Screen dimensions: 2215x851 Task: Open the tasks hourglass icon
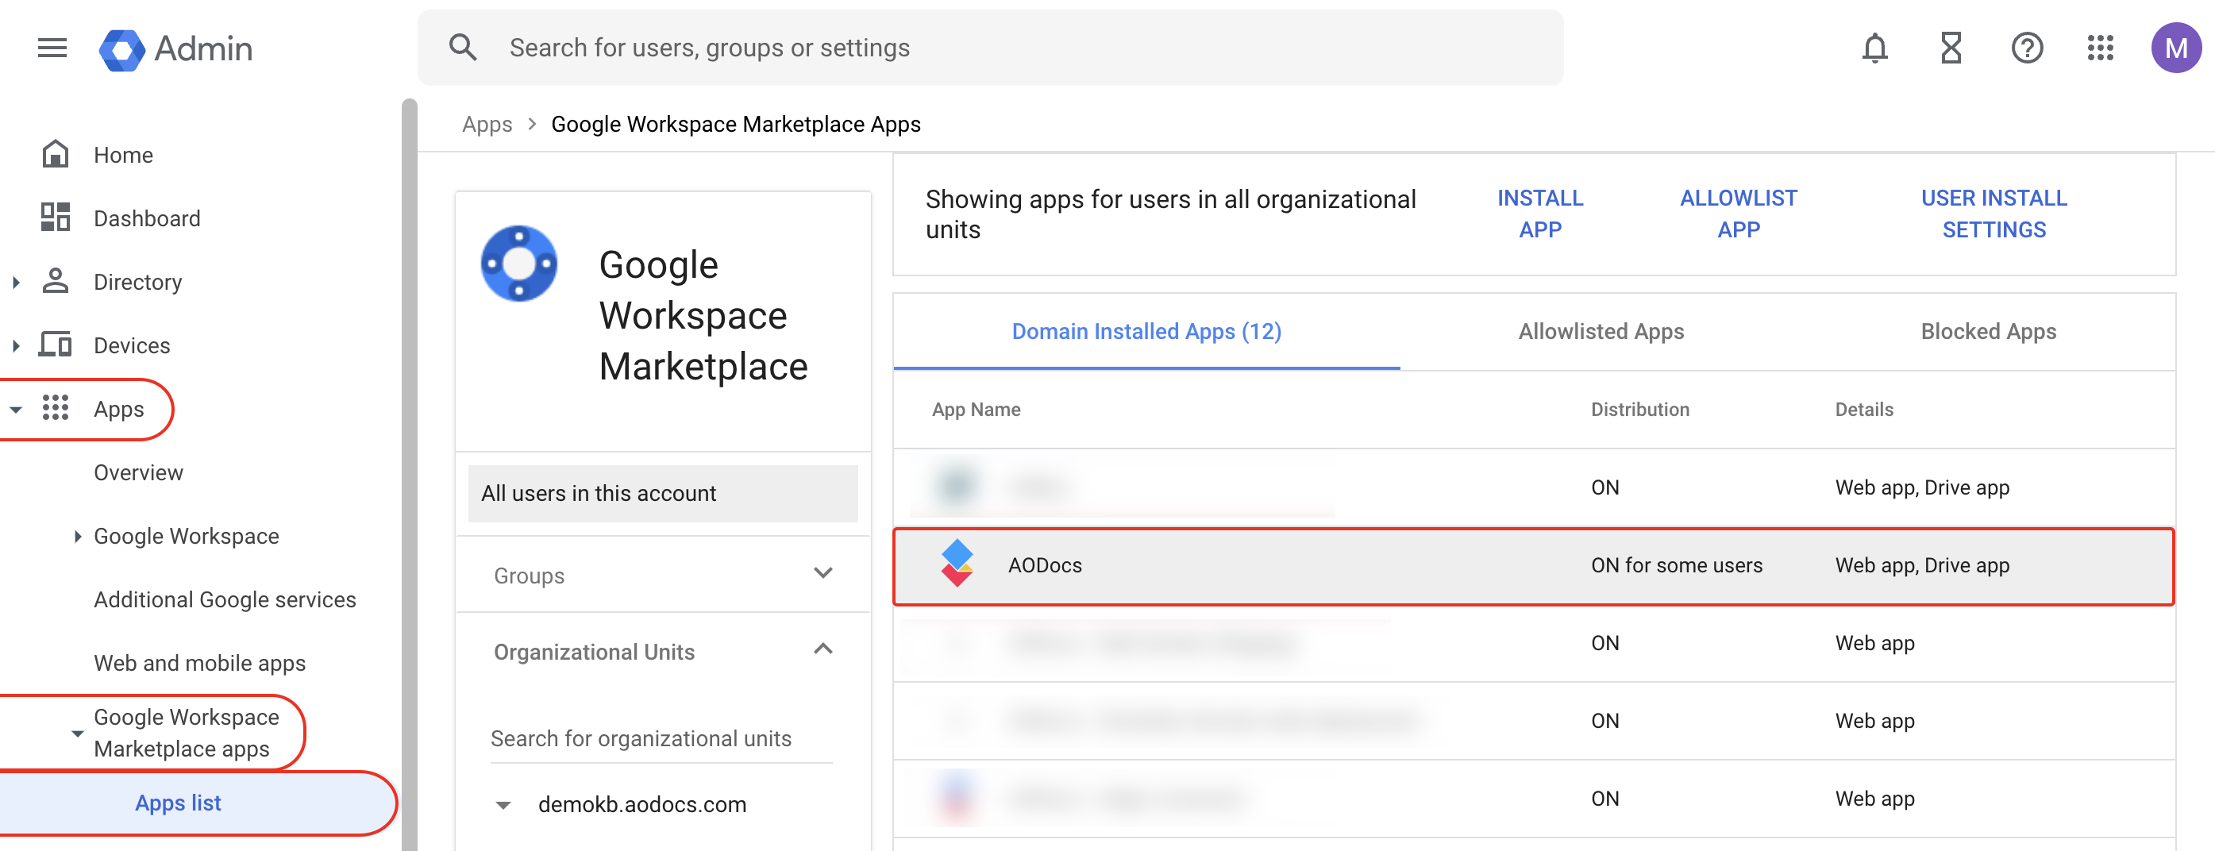point(1951,48)
